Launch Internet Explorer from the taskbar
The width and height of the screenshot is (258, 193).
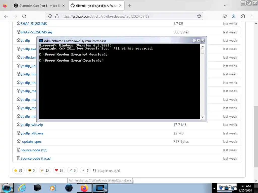(22, 188)
